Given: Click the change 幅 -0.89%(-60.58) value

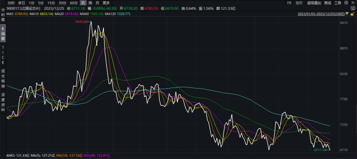Looking at the screenshot, I should [x=102, y=8].
